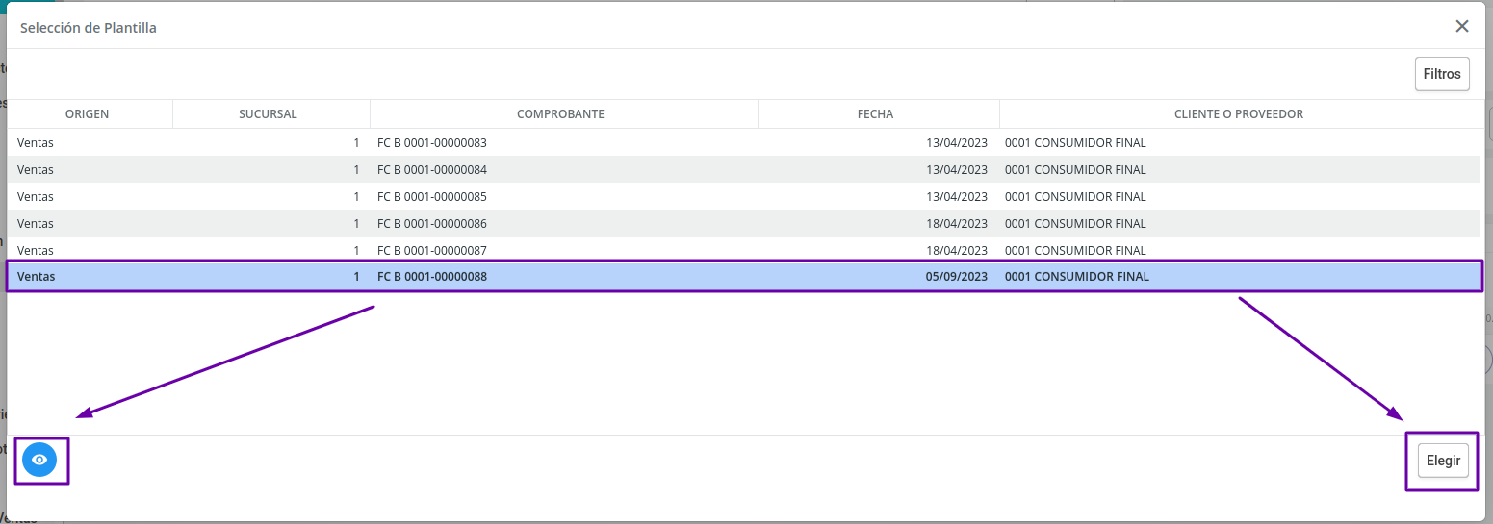The width and height of the screenshot is (1493, 524).
Task: Click first 18/04/2023 date cell
Action: [x=957, y=224]
